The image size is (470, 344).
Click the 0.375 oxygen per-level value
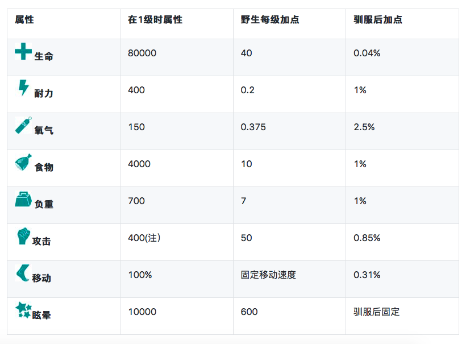pos(254,127)
